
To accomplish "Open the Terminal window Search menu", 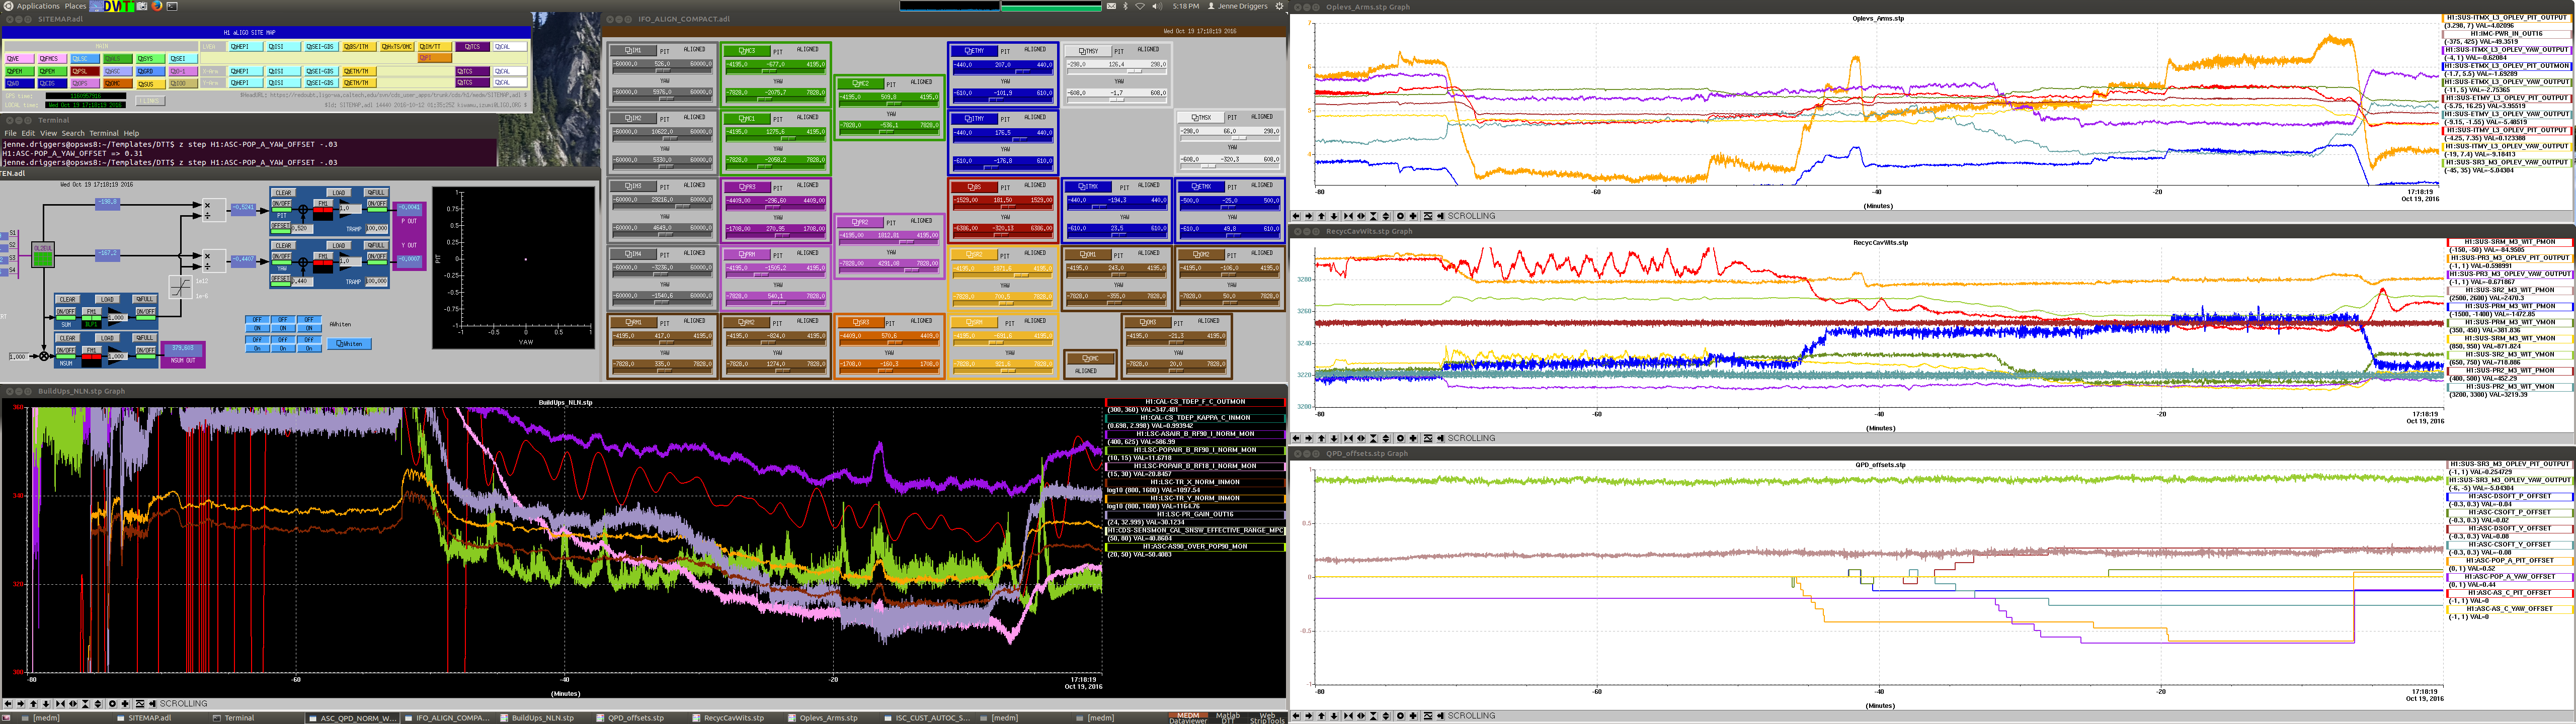I will 73,133.
